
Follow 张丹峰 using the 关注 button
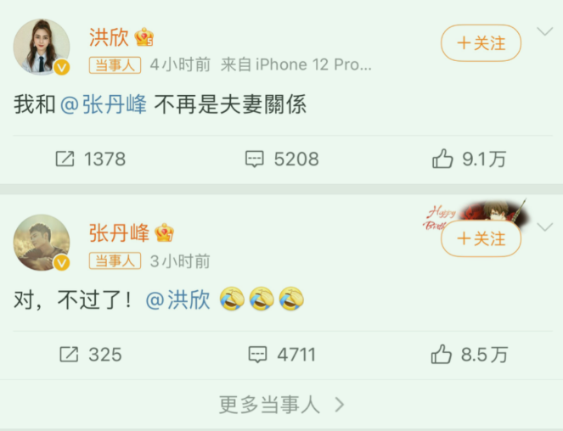[x=481, y=238]
